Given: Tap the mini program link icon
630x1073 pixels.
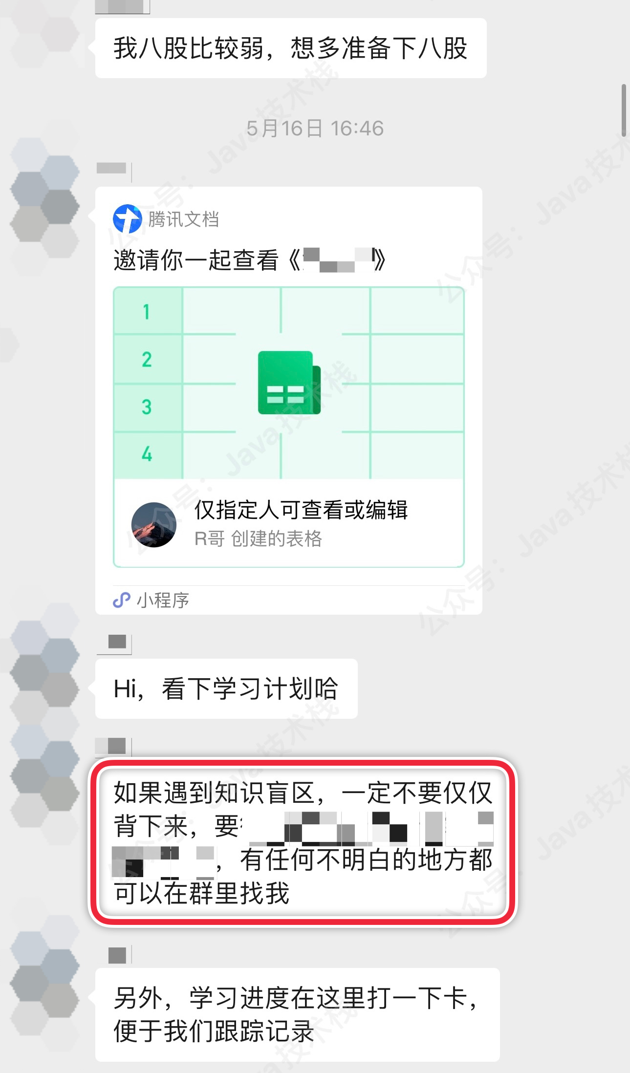Looking at the screenshot, I should pyautogui.click(x=122, y=600).
